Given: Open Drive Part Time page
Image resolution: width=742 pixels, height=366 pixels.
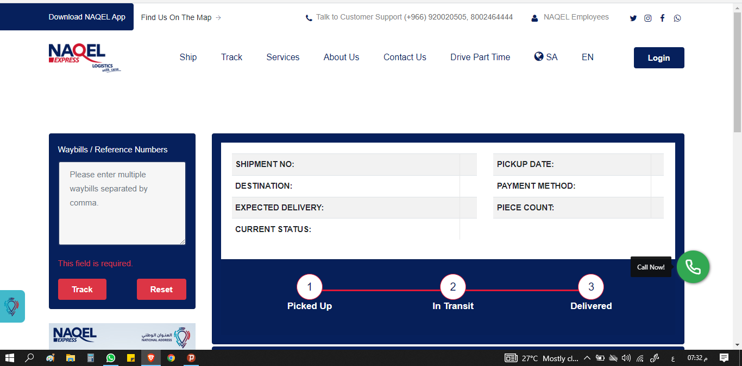Looking at the screenshot, I should [x=480, y=57].
